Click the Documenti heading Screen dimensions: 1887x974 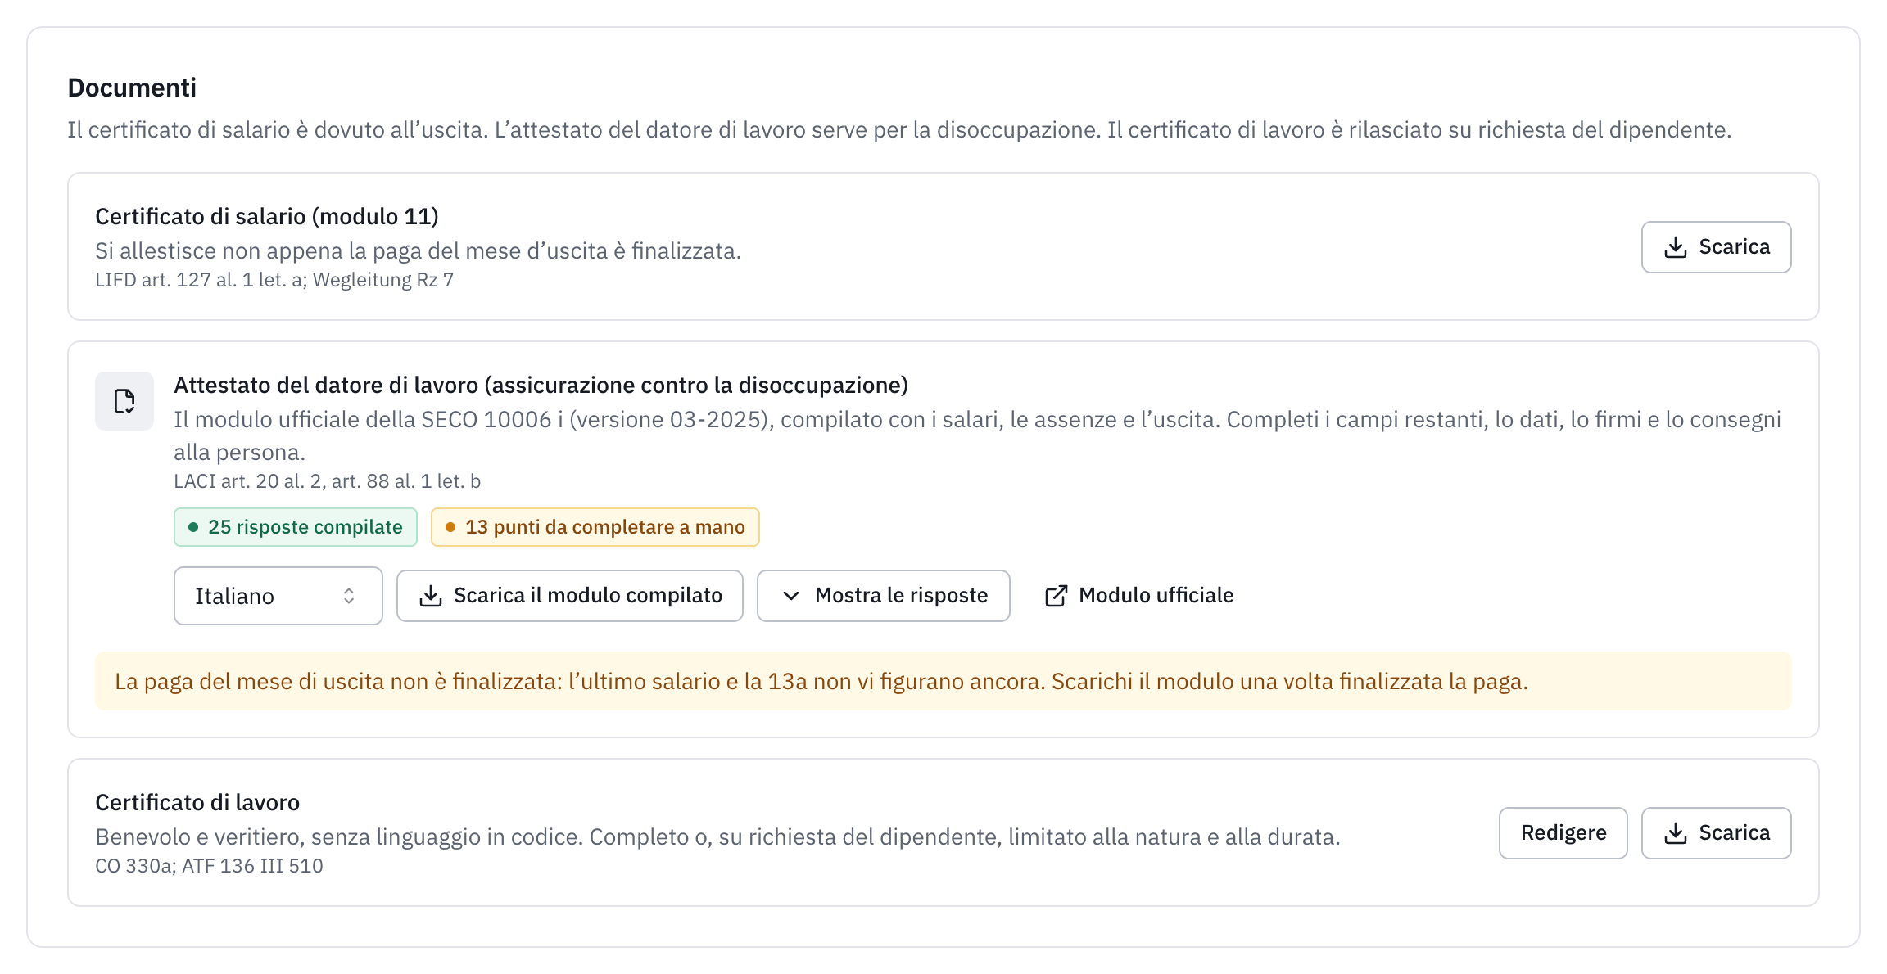pyautogui.click(x=132, y=88)
